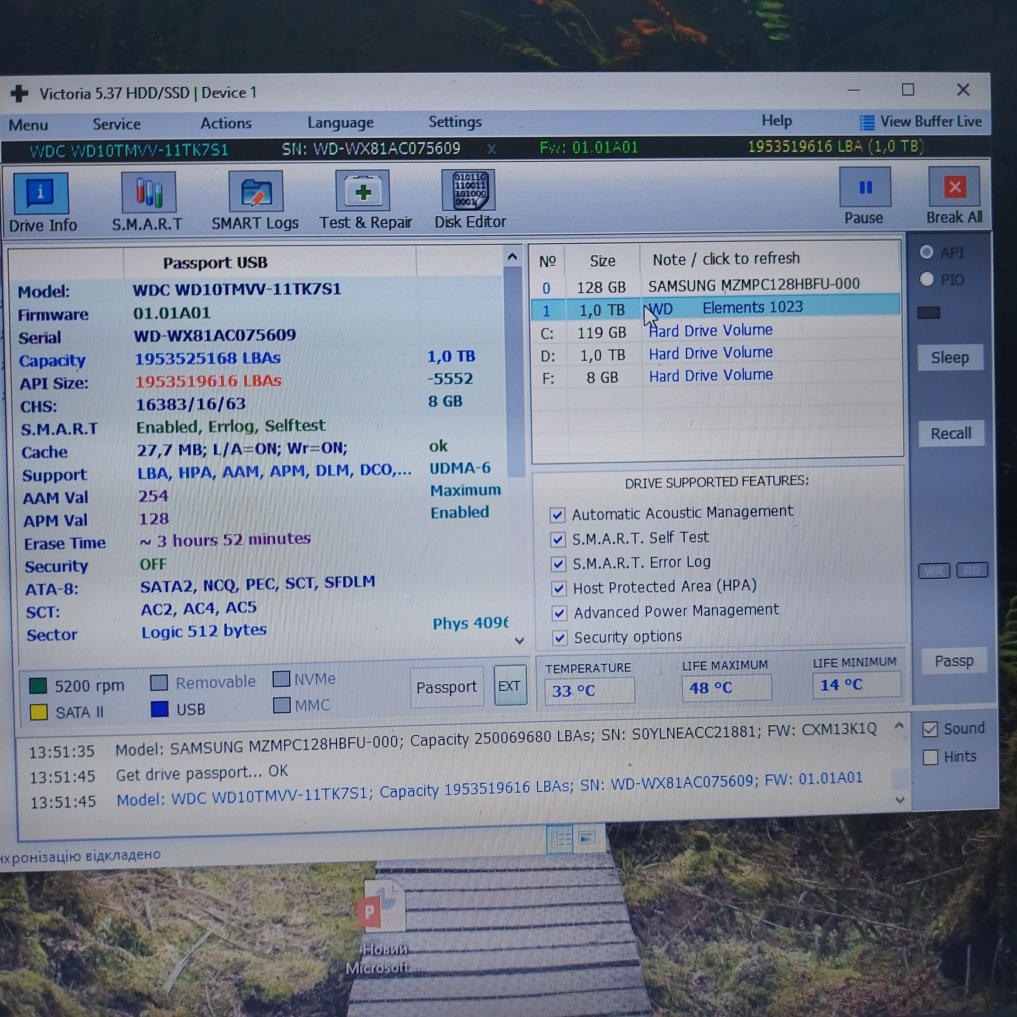Click the Life Maximum 48 °C field
Image resolution: width=1017 pixels, height=1017 pixels.
click(x=727, y=687)
